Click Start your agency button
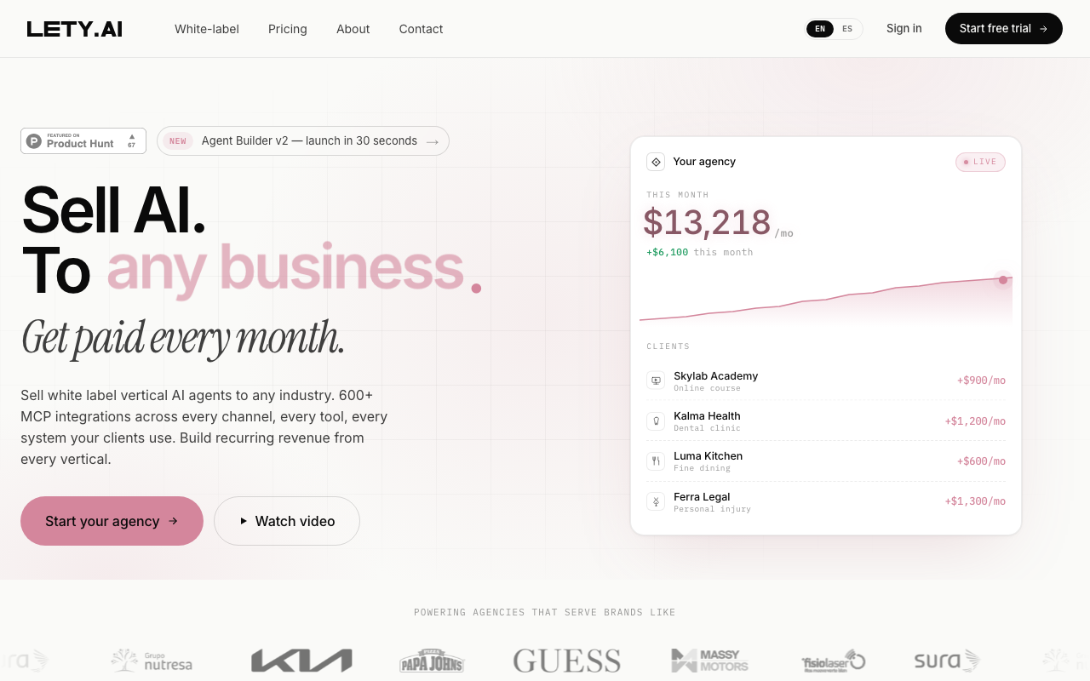The image size is (1090, 681). [112, 521]
